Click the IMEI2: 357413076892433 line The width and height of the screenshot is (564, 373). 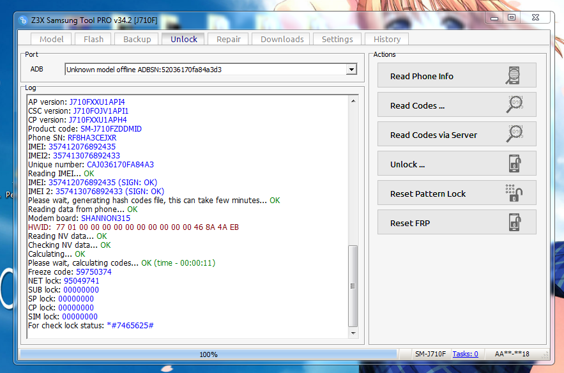point(74,156)
